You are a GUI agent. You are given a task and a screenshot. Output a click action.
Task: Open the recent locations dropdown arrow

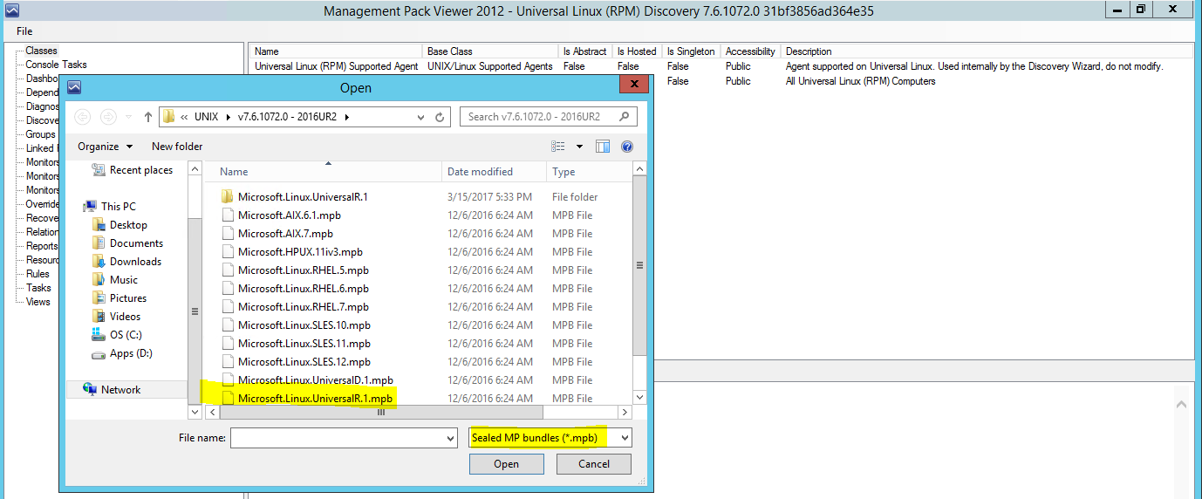(x=127, y=117)
